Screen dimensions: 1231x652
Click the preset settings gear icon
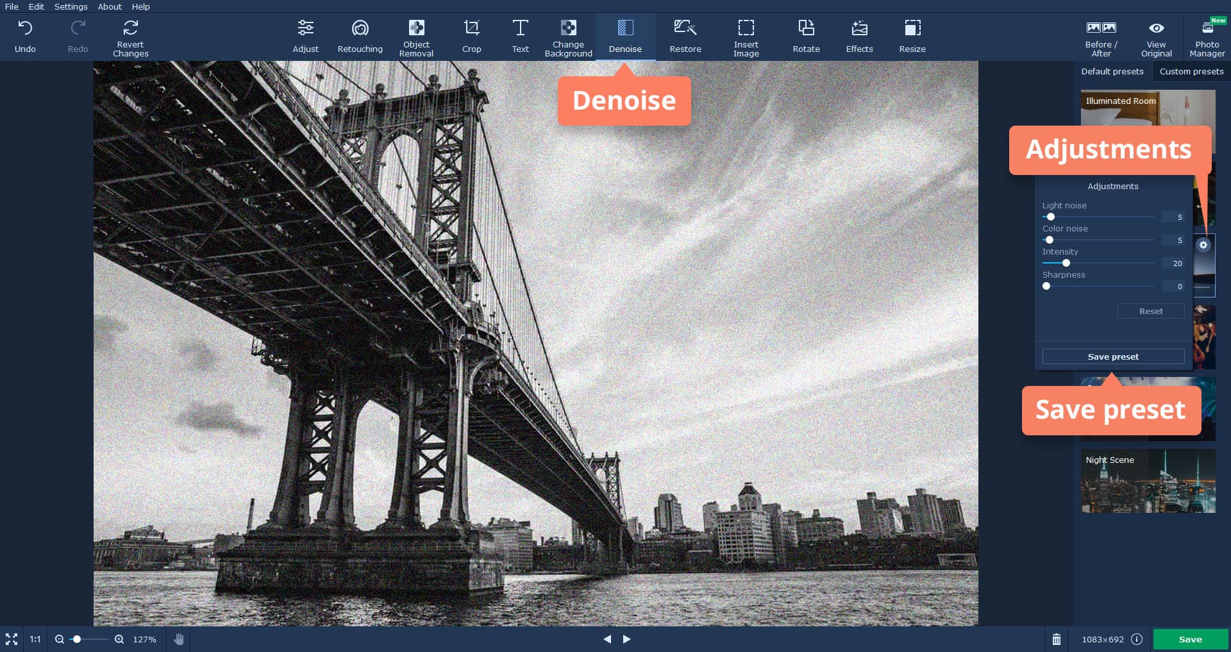[x=1203, y=245]
